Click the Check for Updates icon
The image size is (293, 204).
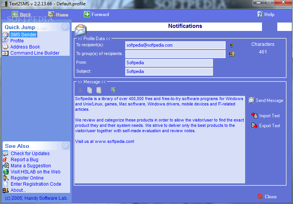pos(5,154)
